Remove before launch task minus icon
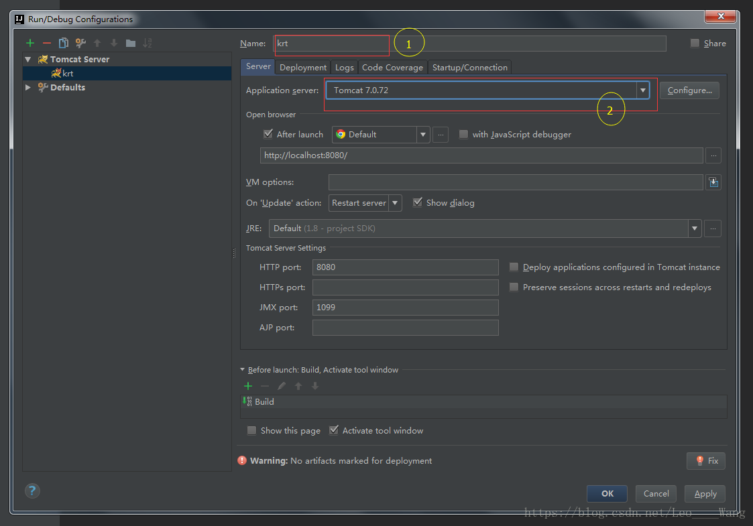 click(265, 386)
